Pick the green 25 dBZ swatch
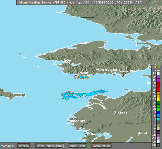This screenshot has width=162, height=149. (158, 106)
